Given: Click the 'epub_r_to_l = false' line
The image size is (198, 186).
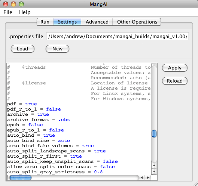Looking at the screenshot, I should (36, 130).
